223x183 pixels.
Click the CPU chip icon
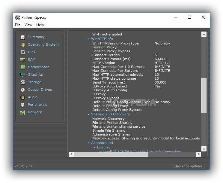(x=23, y=52)
